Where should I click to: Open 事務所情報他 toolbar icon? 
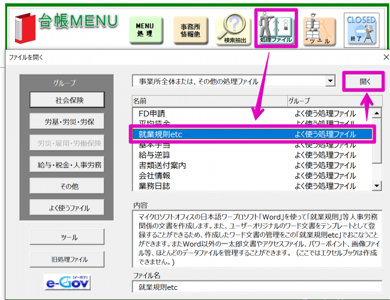(x=190, y=29)
